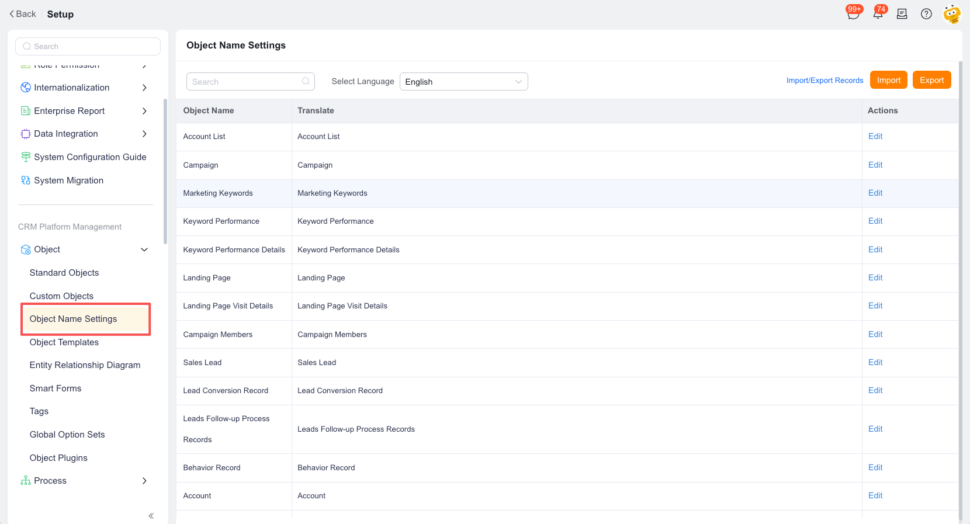The width and height of the screenshot is (970, 524).
Task: Click the Internationalization globe icon
Action: (x=26, y=88)
